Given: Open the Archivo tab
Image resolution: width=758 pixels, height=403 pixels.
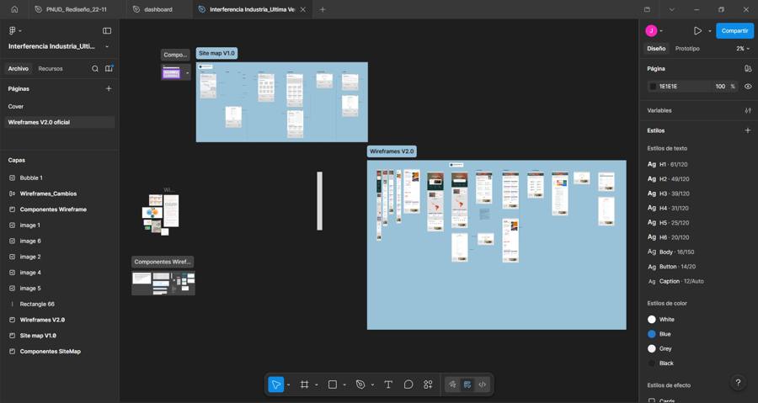Looking at the screenshot, I should (x=19, y=68).
